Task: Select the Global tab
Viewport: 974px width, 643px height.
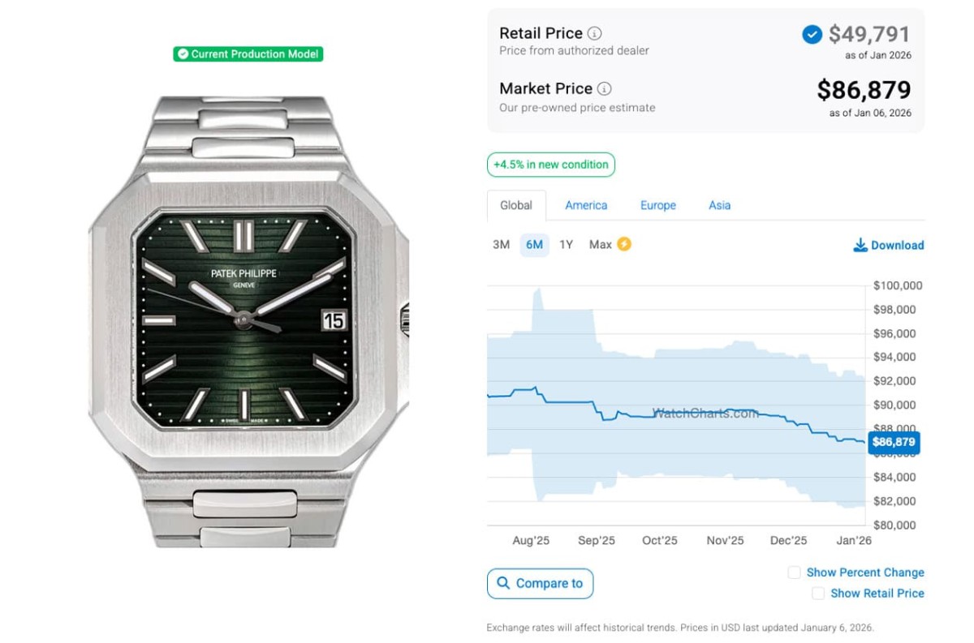Action: 516,205
